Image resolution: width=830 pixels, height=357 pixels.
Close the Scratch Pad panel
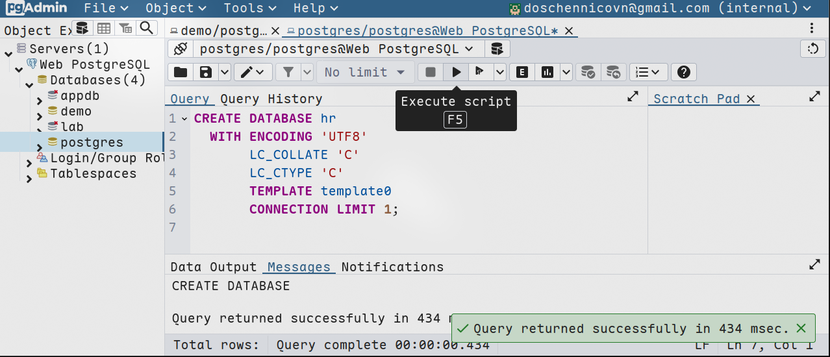click(x=751, y=99)
